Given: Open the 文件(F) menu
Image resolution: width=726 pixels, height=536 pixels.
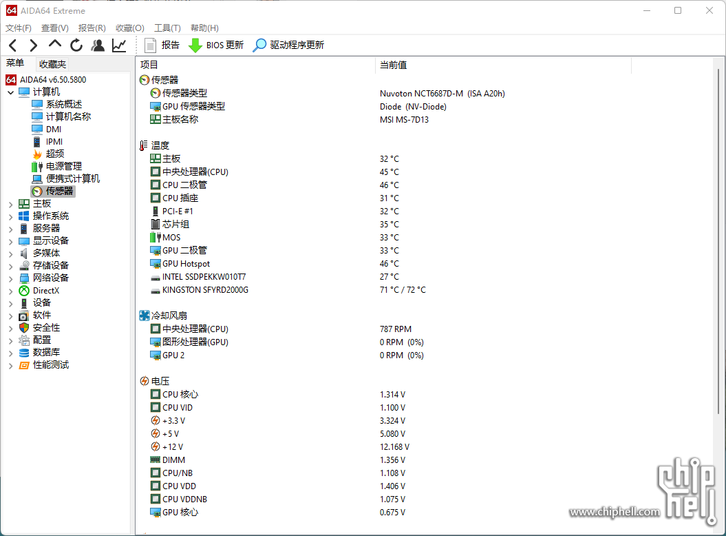Looking at the screenshot, I should (19, 28).
